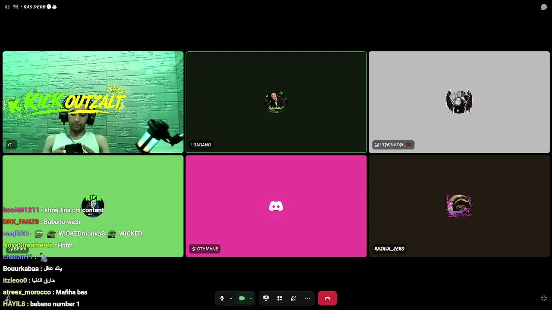Click the RAJAWI_ZERO participant avatar
Viewport: 552px width, 310px height.
coord(459,206)
